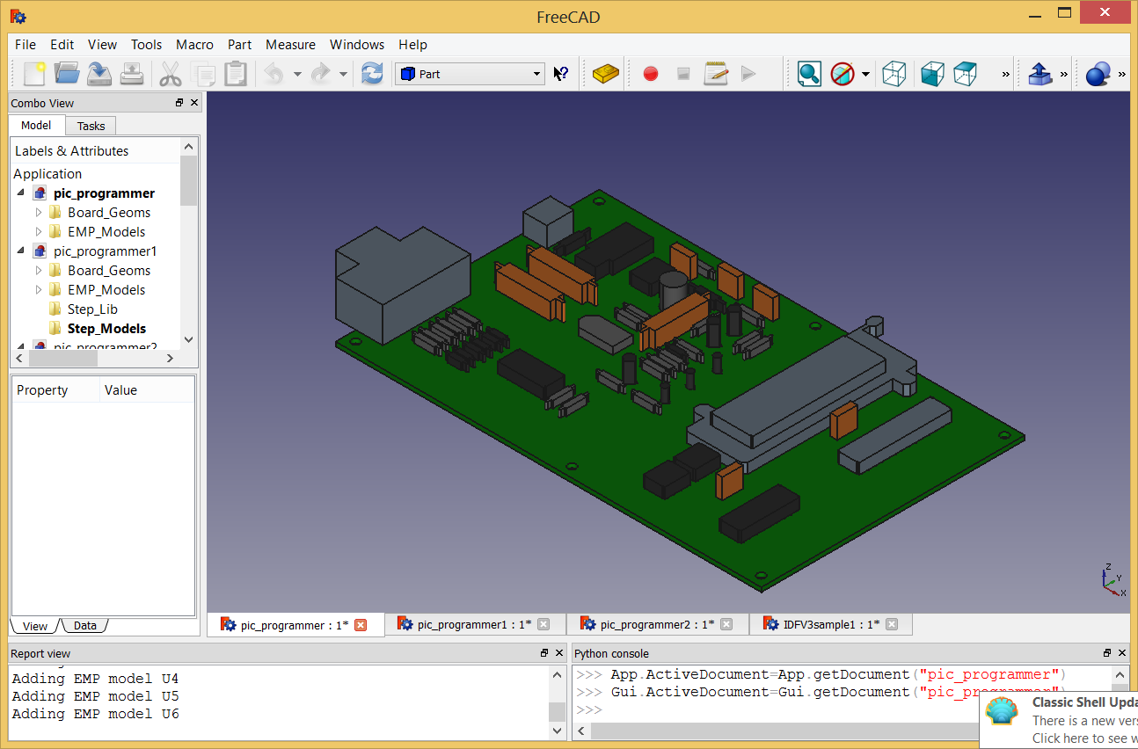Switch to the Data property tab
This screenshot has width=1138, height=749.
click(x=84, y=626)
